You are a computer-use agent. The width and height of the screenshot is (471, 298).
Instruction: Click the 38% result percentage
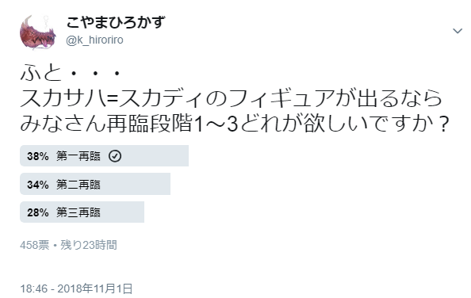tap(38, 156)
